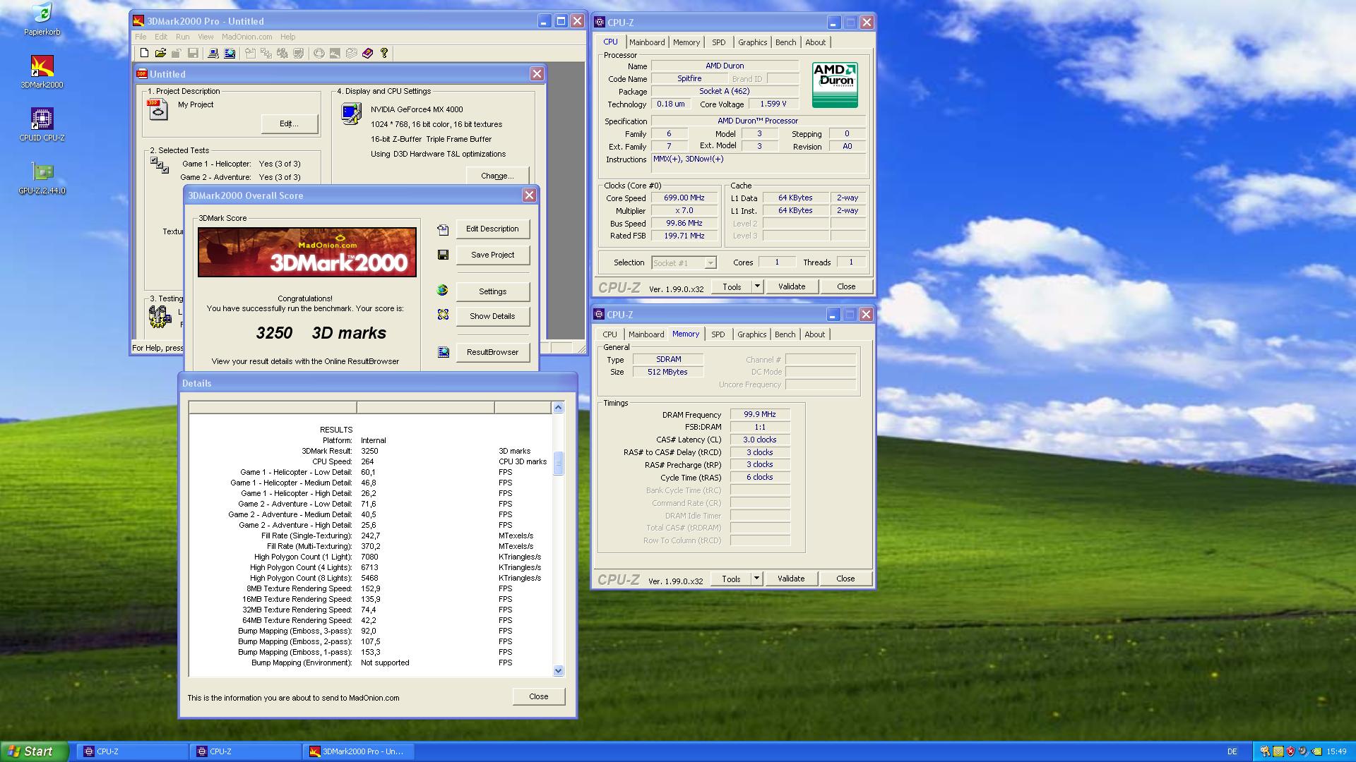
Task: Click the Change... button in Display settings
Action: [497, 176]
